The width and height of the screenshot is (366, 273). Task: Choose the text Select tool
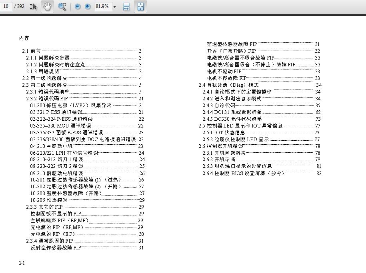point(34,7)
